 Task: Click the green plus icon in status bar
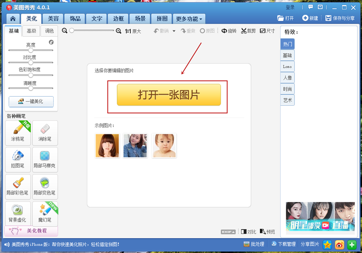pos(352,244)
